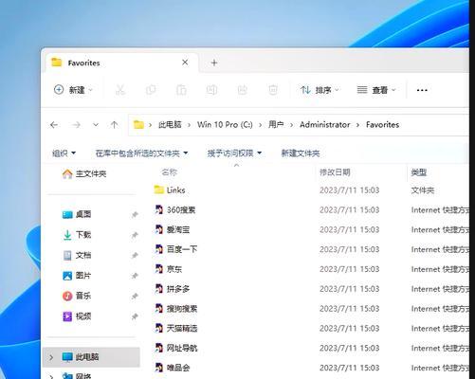475x379 pixels.
Task: Sort by the 类型 column header
Action: pyautogui.click(x=419, y=172)
